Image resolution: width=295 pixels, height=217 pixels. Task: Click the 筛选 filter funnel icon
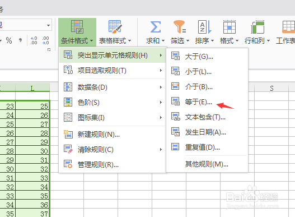(x=180, y=26)
